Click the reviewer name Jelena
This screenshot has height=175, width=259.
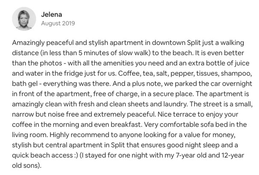(x=52, y=14)
